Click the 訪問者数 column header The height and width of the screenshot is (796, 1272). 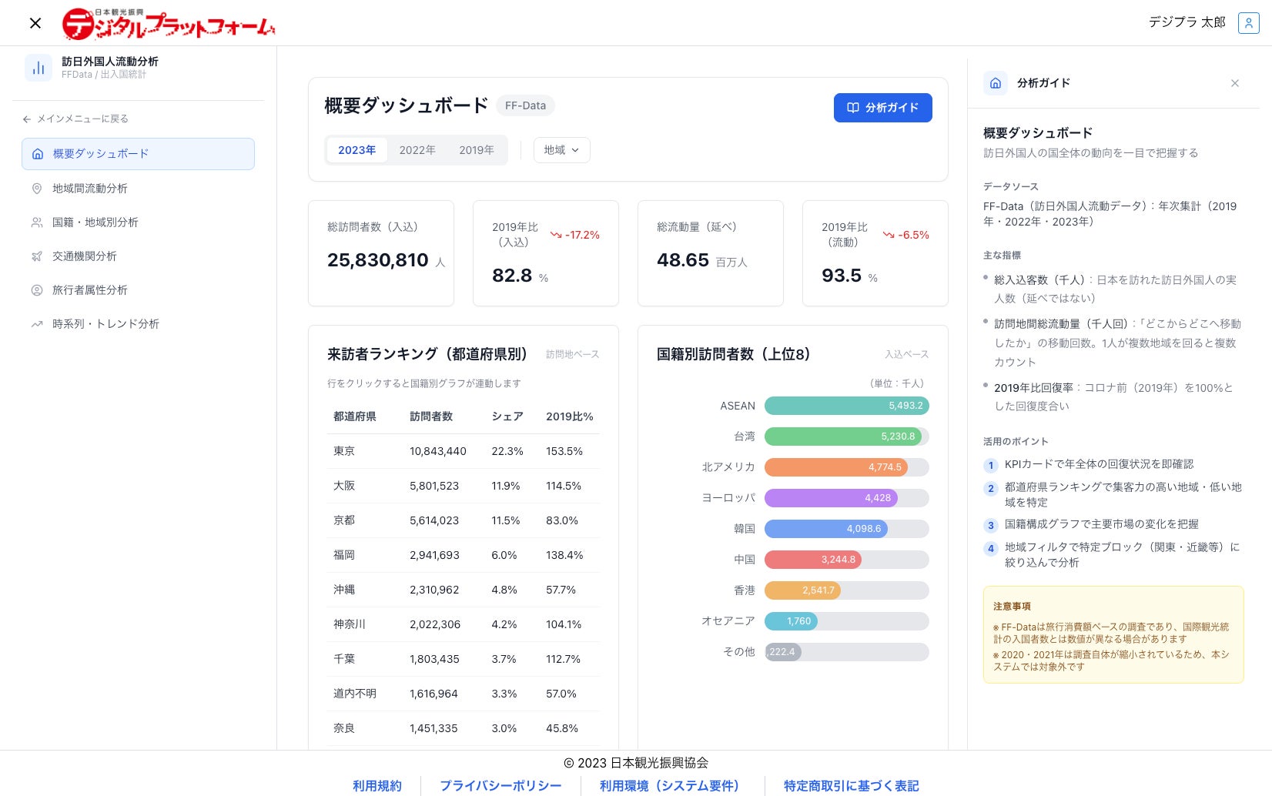tap(431, 416)
